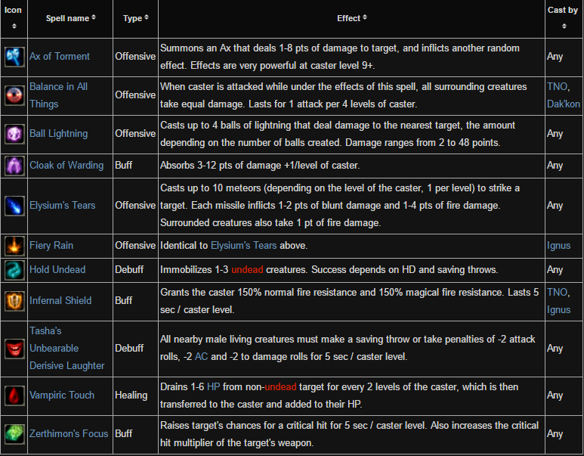Image resolution: width=584 pixels, height=456 pixels.
Task: Sort table by Icon column
Action: [x=14, y=18]
